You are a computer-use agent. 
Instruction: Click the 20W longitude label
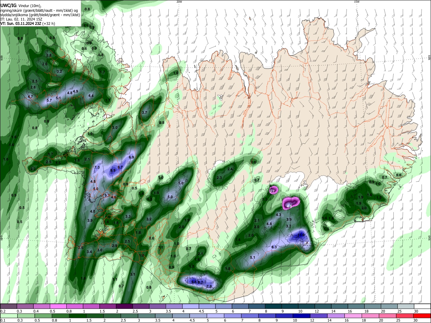[x=179, y=2]
